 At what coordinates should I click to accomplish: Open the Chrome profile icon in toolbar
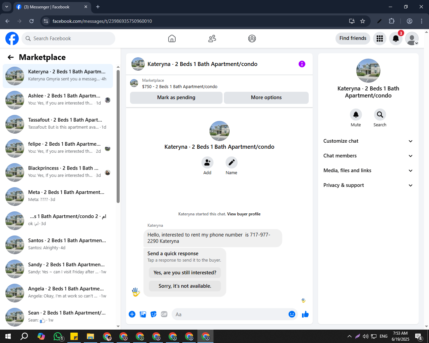410,21
